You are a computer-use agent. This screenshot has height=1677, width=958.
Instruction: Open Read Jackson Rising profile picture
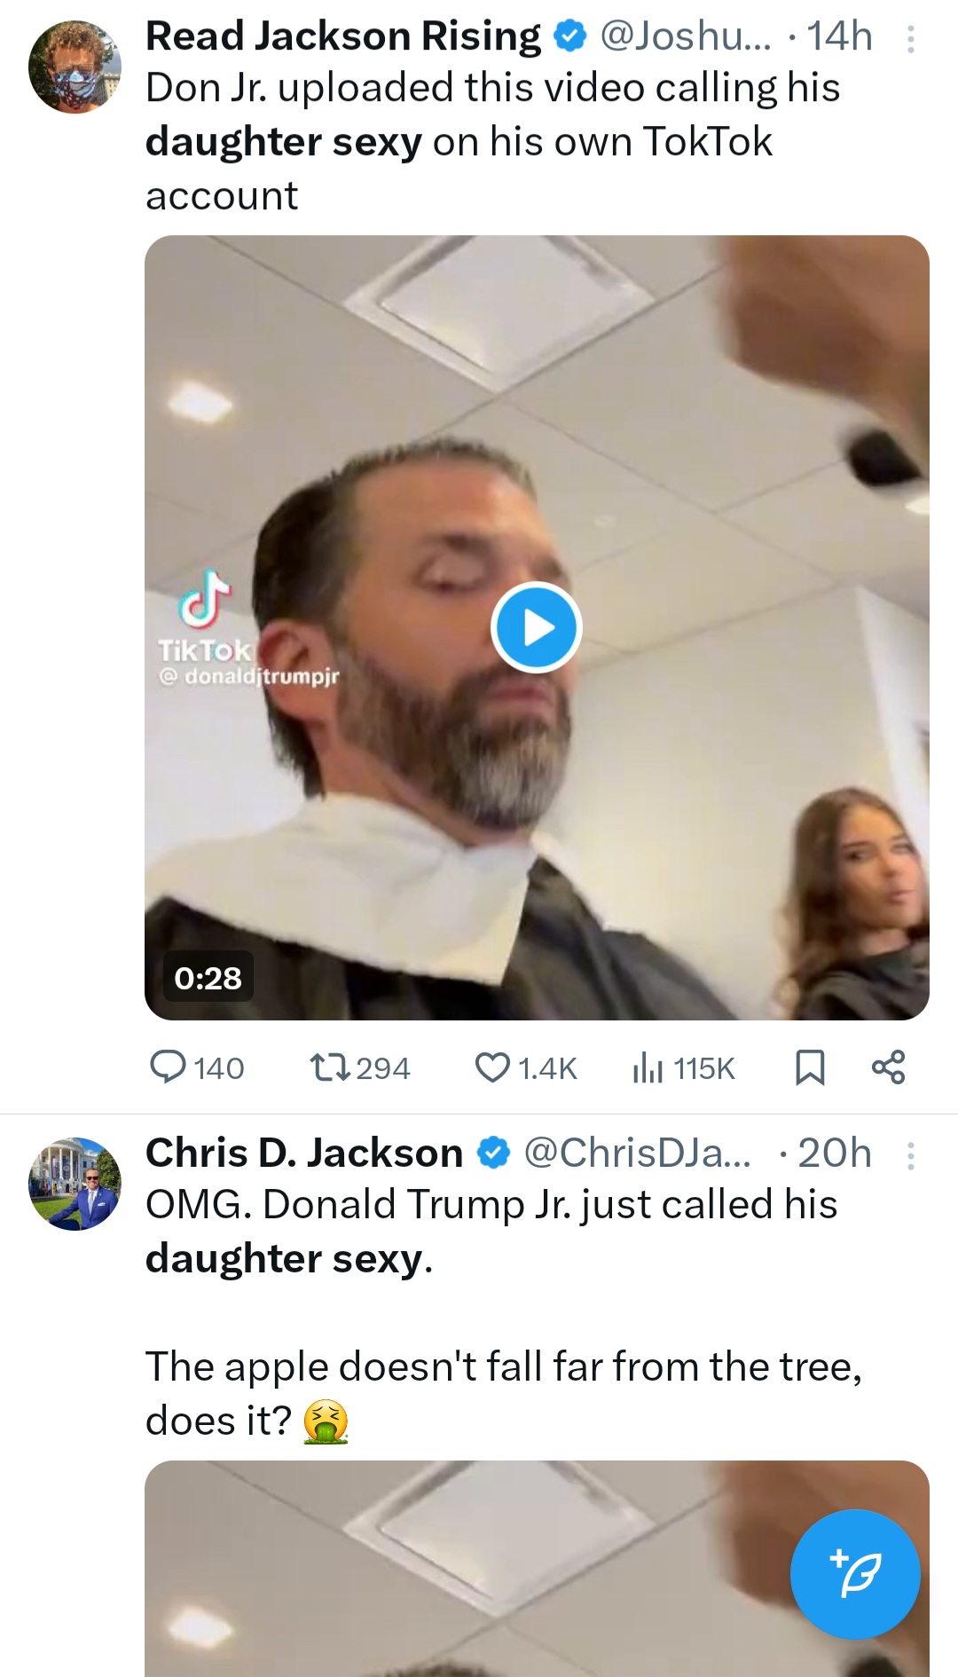click(75, 67)
